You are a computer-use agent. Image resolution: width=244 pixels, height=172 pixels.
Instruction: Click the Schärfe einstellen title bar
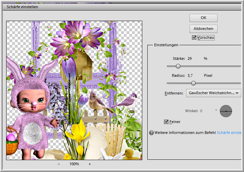click(122, 7)
